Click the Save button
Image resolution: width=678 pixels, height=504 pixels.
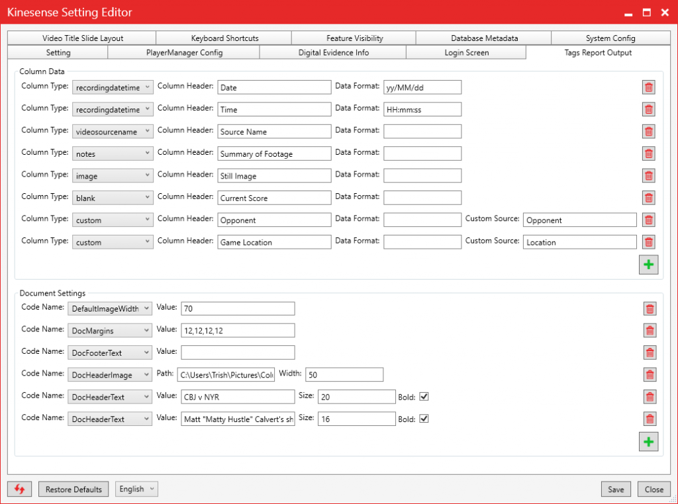click(616, 489)
